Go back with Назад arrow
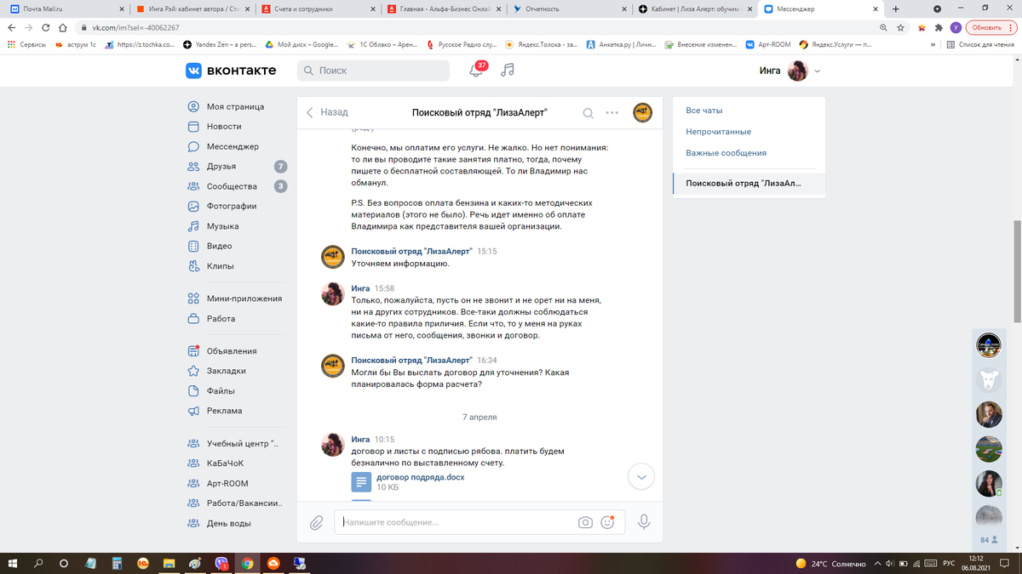The width and height of the screenshot is (1022, 574). pos(327,112)
